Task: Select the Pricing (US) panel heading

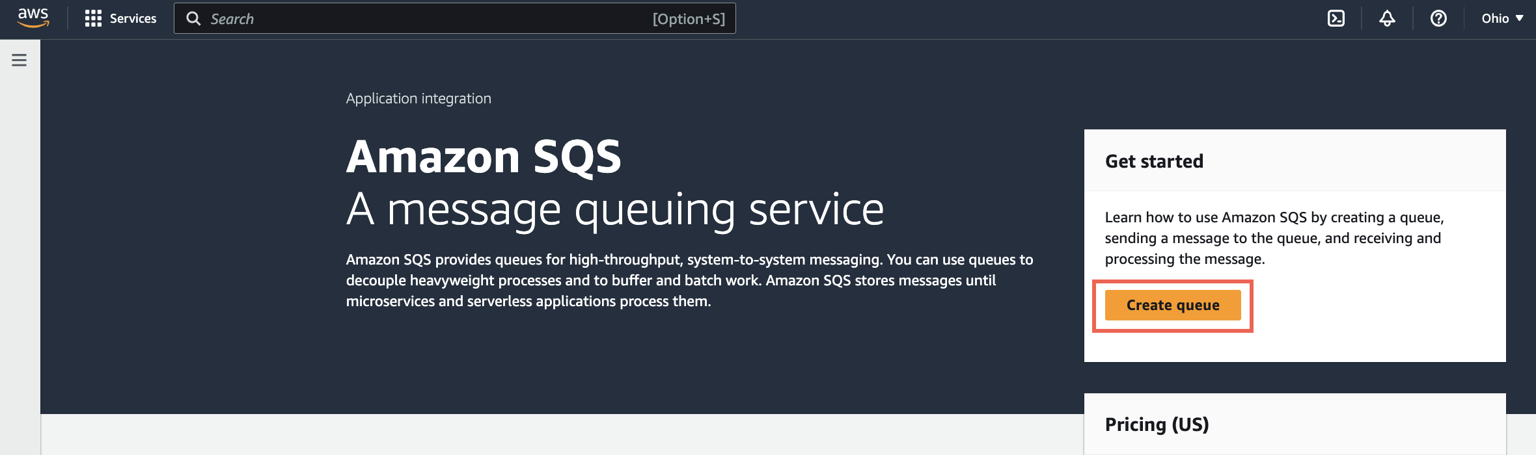Action: [1157, 424]
